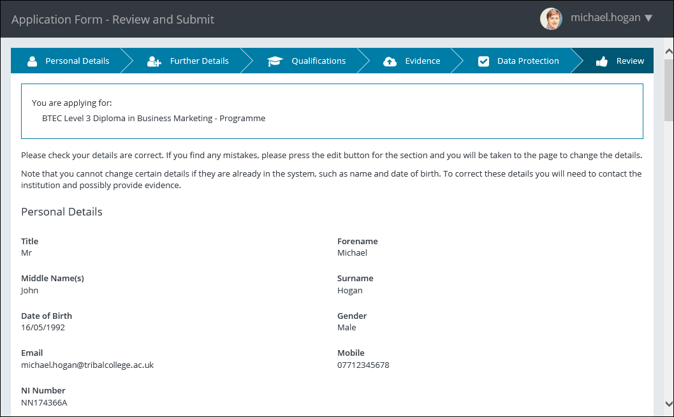The height and width of the screenshot is (417, 674).
Task: Click the Personal Details person icon
Action: pos(31,61)
